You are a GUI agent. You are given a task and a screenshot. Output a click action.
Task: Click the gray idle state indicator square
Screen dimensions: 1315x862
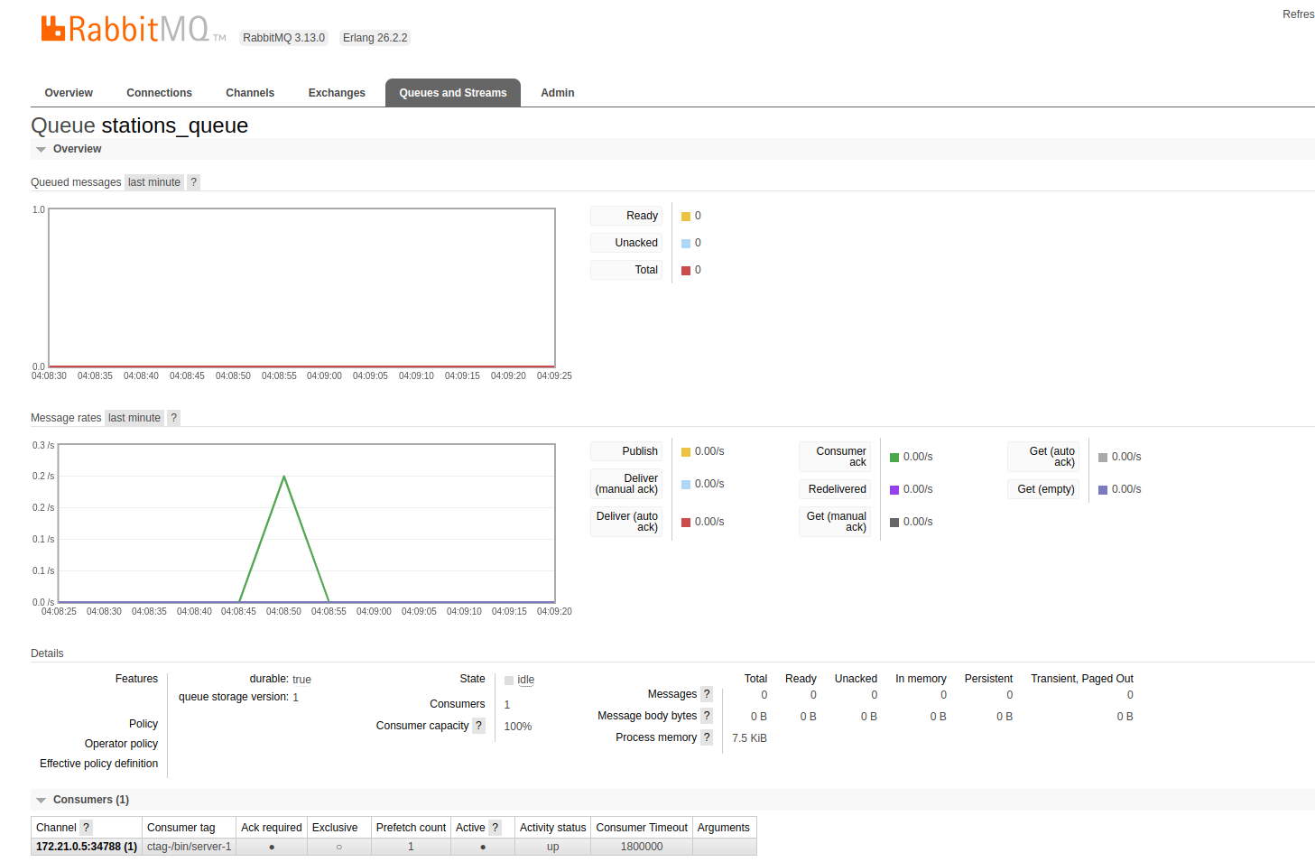[x=509, y=681]
